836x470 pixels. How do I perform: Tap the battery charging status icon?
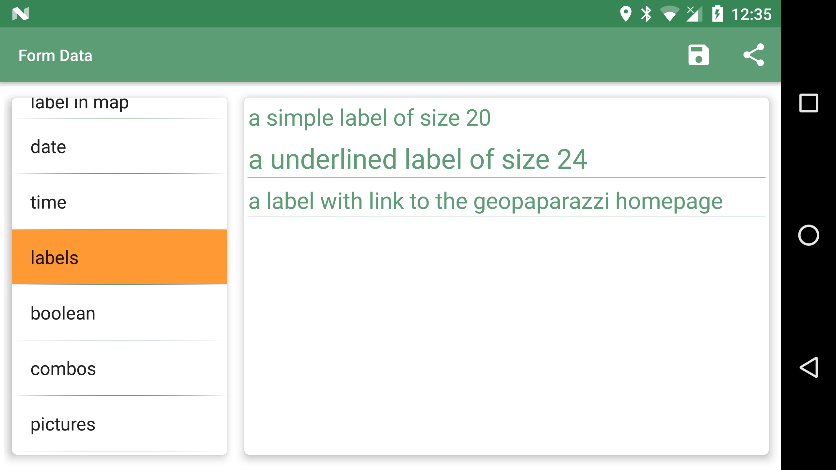[717, 14]
